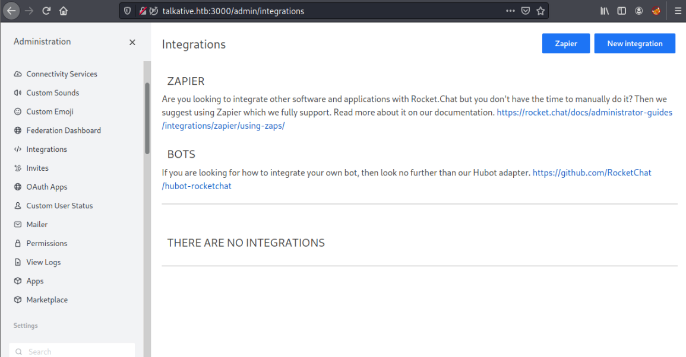Click the Mailer envelope icon
Image resolution: width=686 pixels, height=357 pixels.
click(18, 225)
